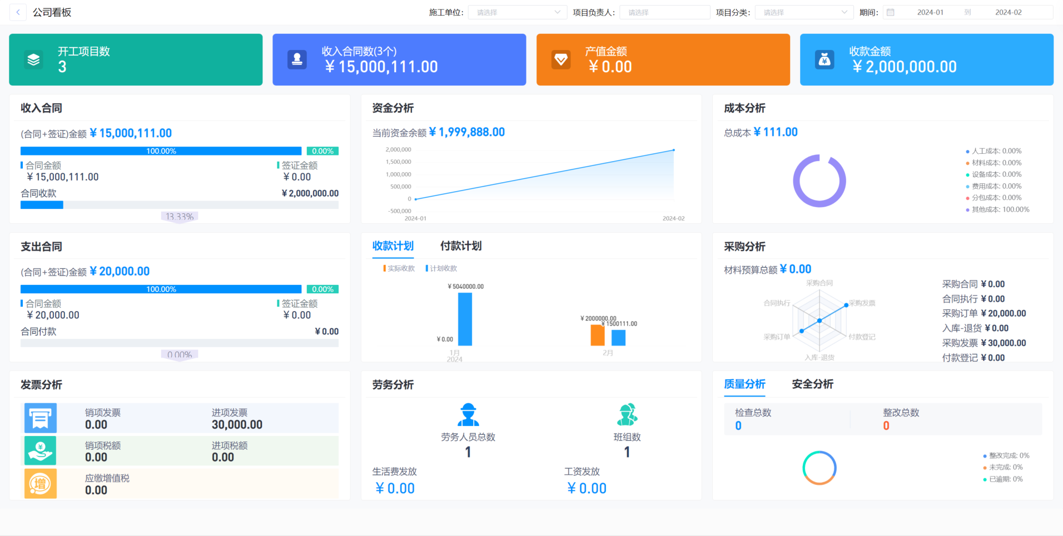
Task: Switch to the 付款计划 tab
Action: pos(460,246)
